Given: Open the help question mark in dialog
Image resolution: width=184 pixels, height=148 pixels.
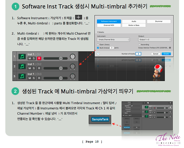Looking at the screenshot, I should tap(98, 54).
